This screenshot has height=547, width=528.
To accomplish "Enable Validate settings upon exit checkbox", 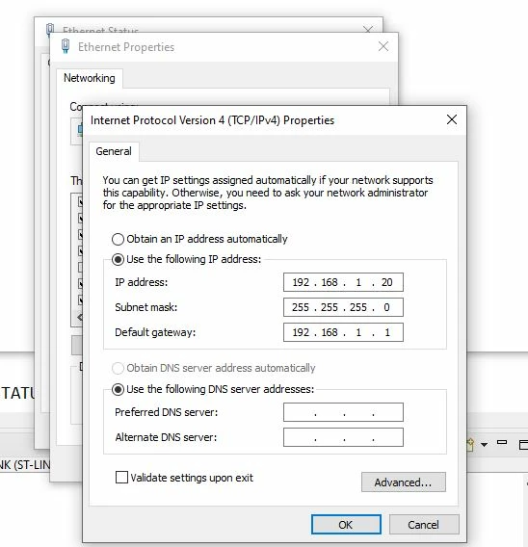I will (x=121, y=478).
